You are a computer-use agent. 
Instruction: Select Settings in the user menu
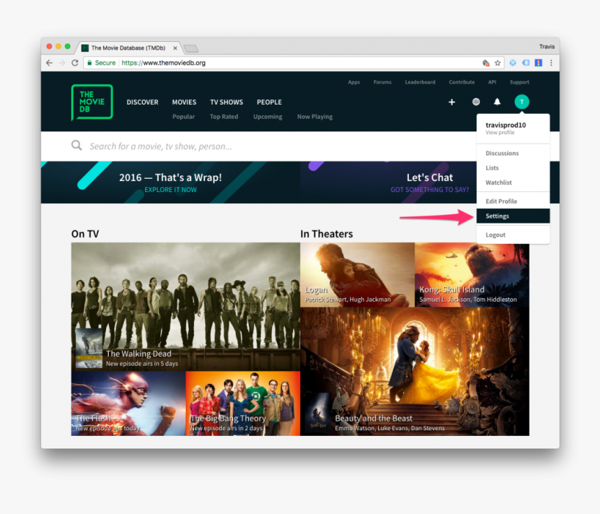tap(513, 216)
